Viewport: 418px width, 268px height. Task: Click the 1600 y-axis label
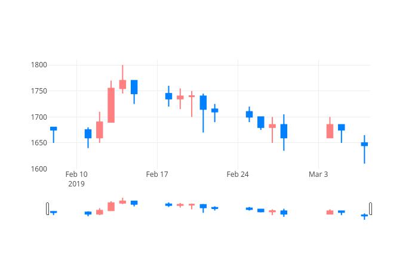pos(39,169)
